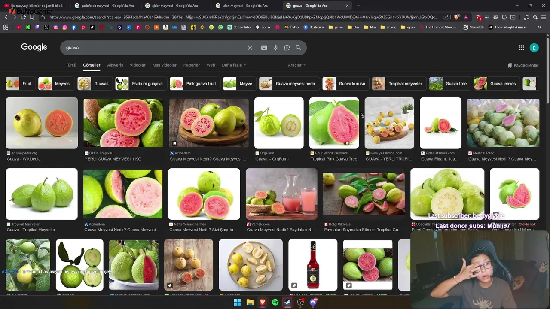Viewport: 550px width, 309px height.
Task: Open Spotify from the taskbar
Action: [x=275, y=303]
